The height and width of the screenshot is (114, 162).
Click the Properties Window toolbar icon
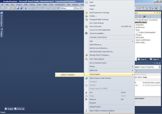point(143,8)
